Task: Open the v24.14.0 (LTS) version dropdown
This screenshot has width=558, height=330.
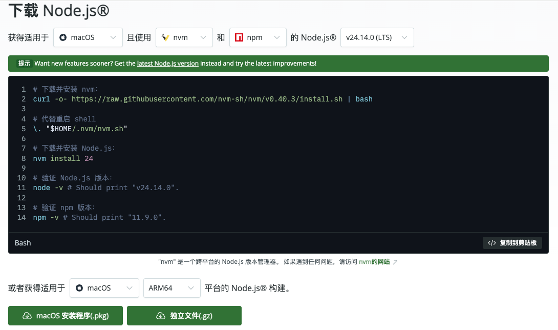Action: coord(377,37)
